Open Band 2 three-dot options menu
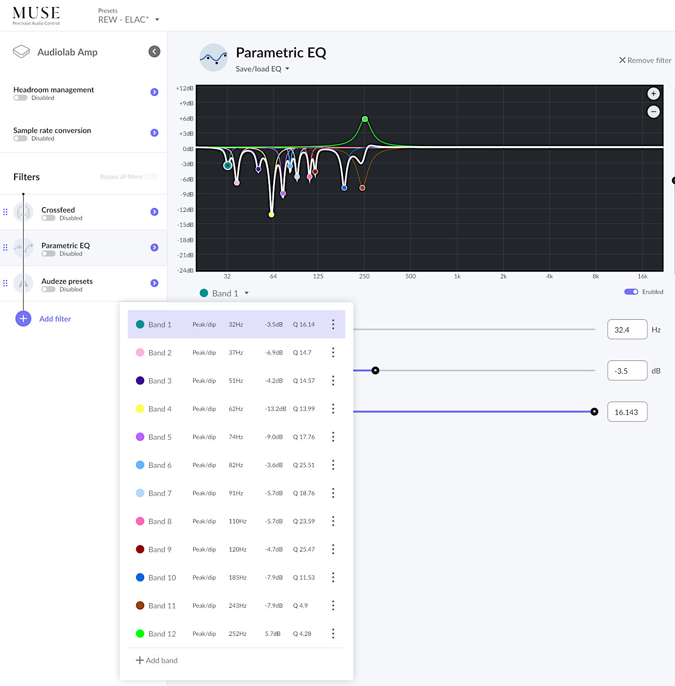Viewport: 675px width, 686px height. (333, 353)
